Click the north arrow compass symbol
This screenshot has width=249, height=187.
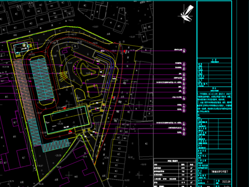tap(186, 14)
